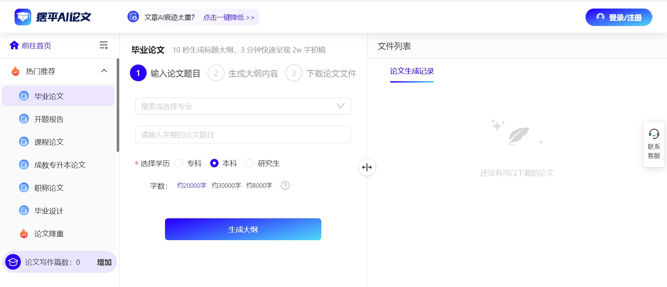667x287 pixels.
Task: Click the 登录/注册 button
Action: (619, 17)
